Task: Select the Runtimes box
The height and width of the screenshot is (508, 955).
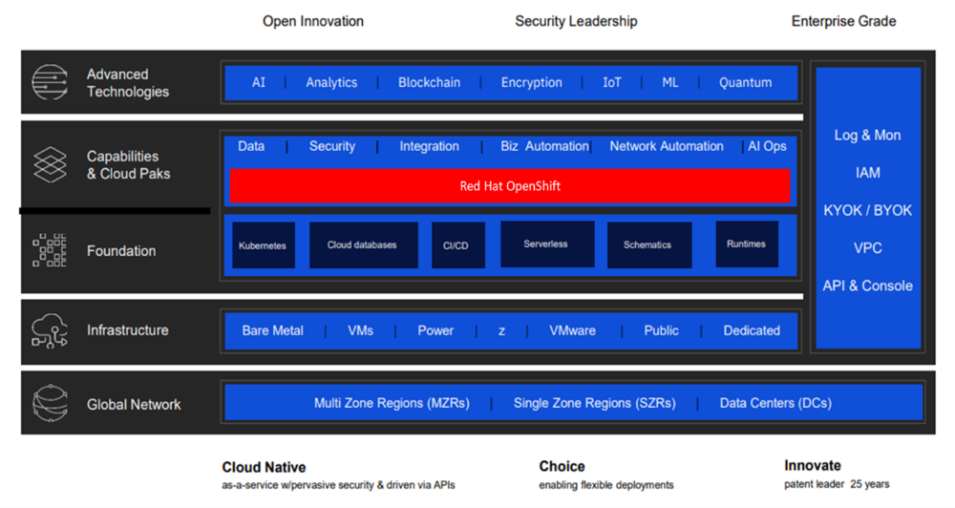Action: [747, 243]
